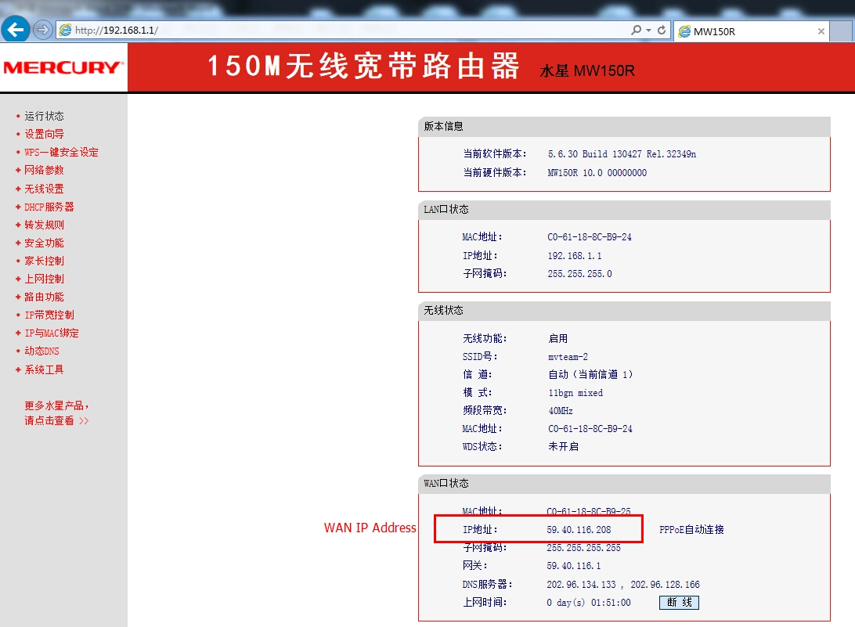Image resolution: width=855 pixels, height=627 pixels.
Task: Open 动态DNS in the sidebar
Action: 41,351
